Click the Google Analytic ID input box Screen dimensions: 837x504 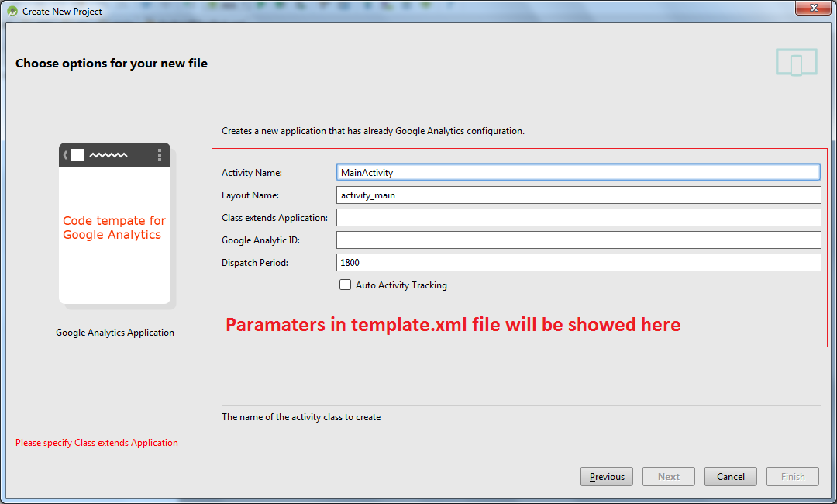[578, 240]
